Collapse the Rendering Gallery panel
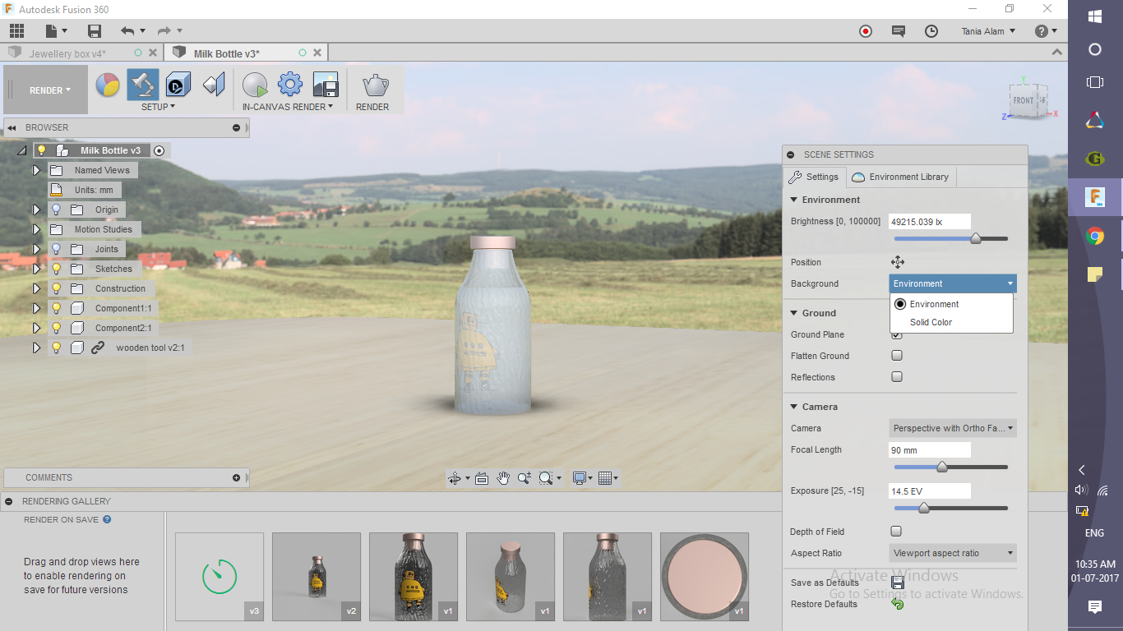1123x631 pixels. click(x=7, y=501)
